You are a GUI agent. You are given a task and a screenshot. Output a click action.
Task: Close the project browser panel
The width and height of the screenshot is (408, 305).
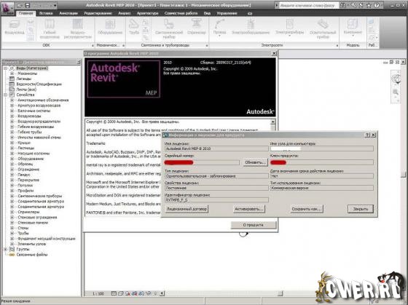pyautogui.click(x=79, y=62)
